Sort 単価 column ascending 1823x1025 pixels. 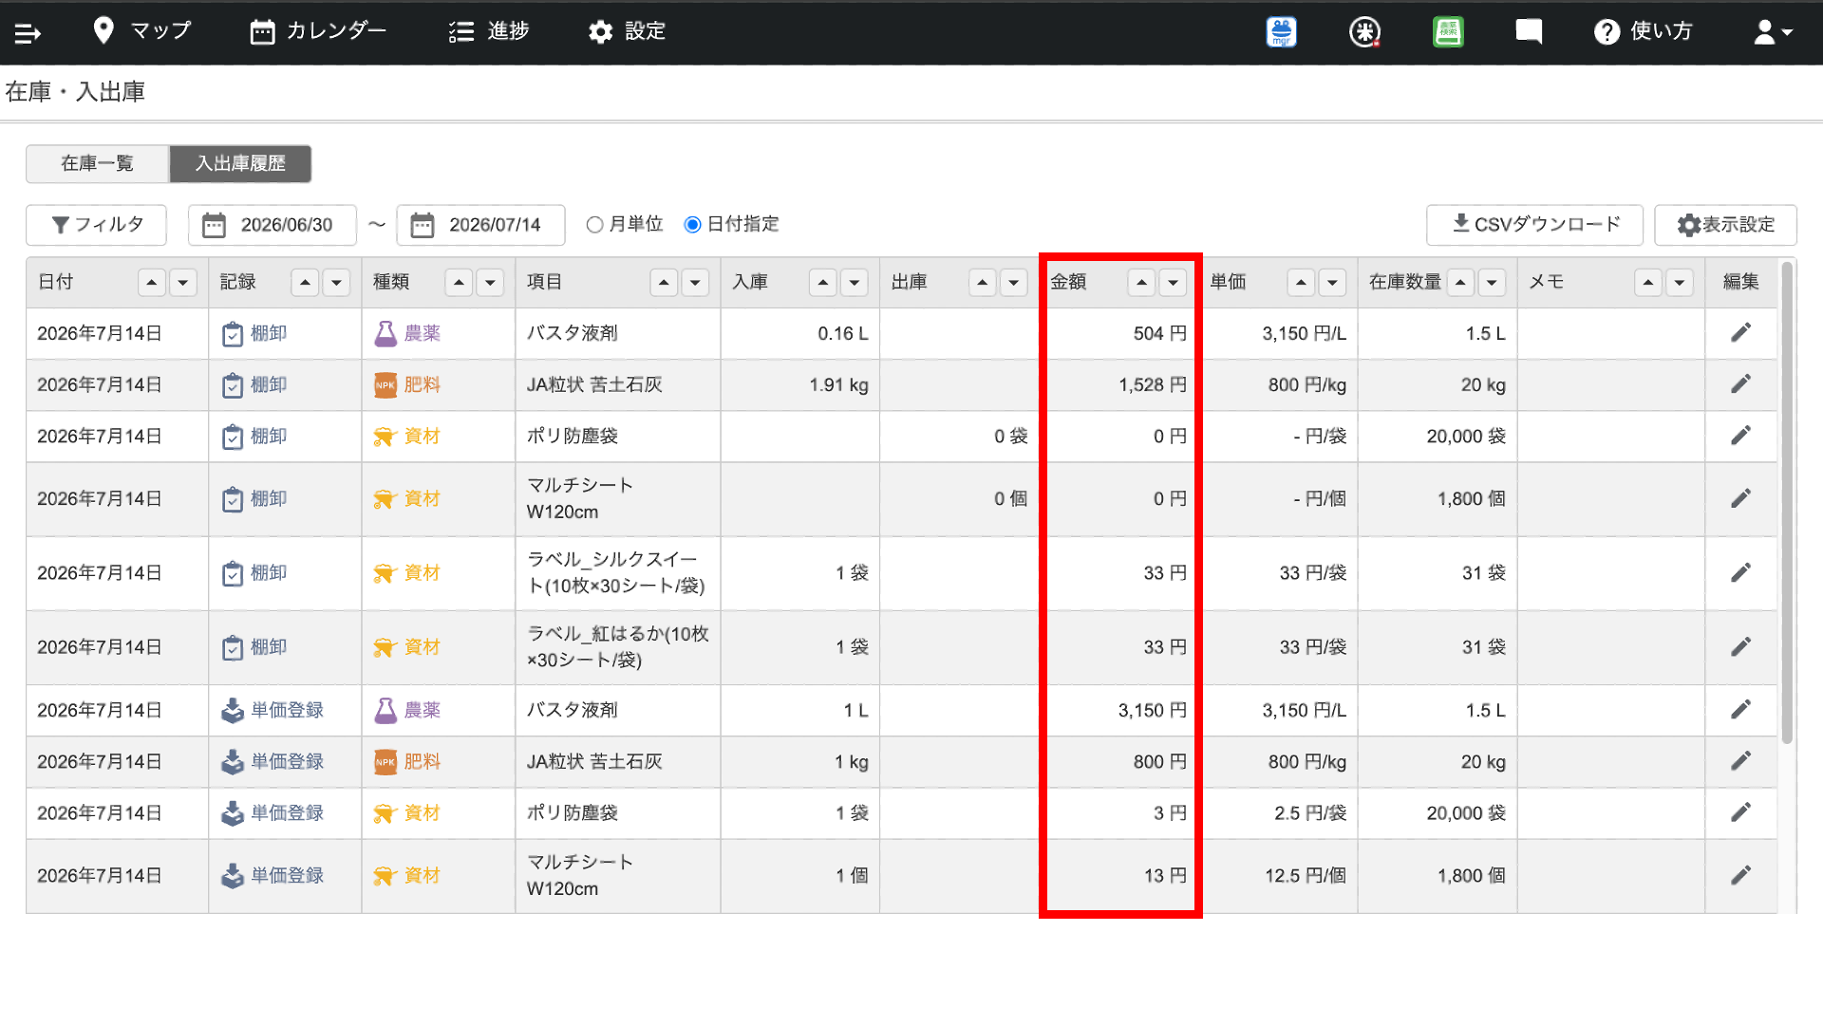click(x=1301, y=282)
